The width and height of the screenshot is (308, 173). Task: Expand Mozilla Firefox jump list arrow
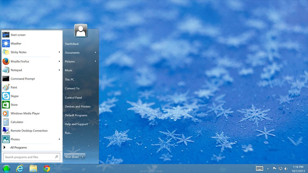coord(59,61)
